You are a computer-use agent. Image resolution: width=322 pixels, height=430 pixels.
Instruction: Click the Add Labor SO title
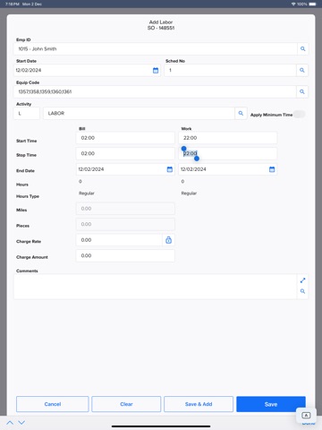(x=161, y=25)
